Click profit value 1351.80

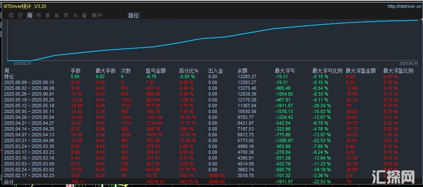[154, 117]
